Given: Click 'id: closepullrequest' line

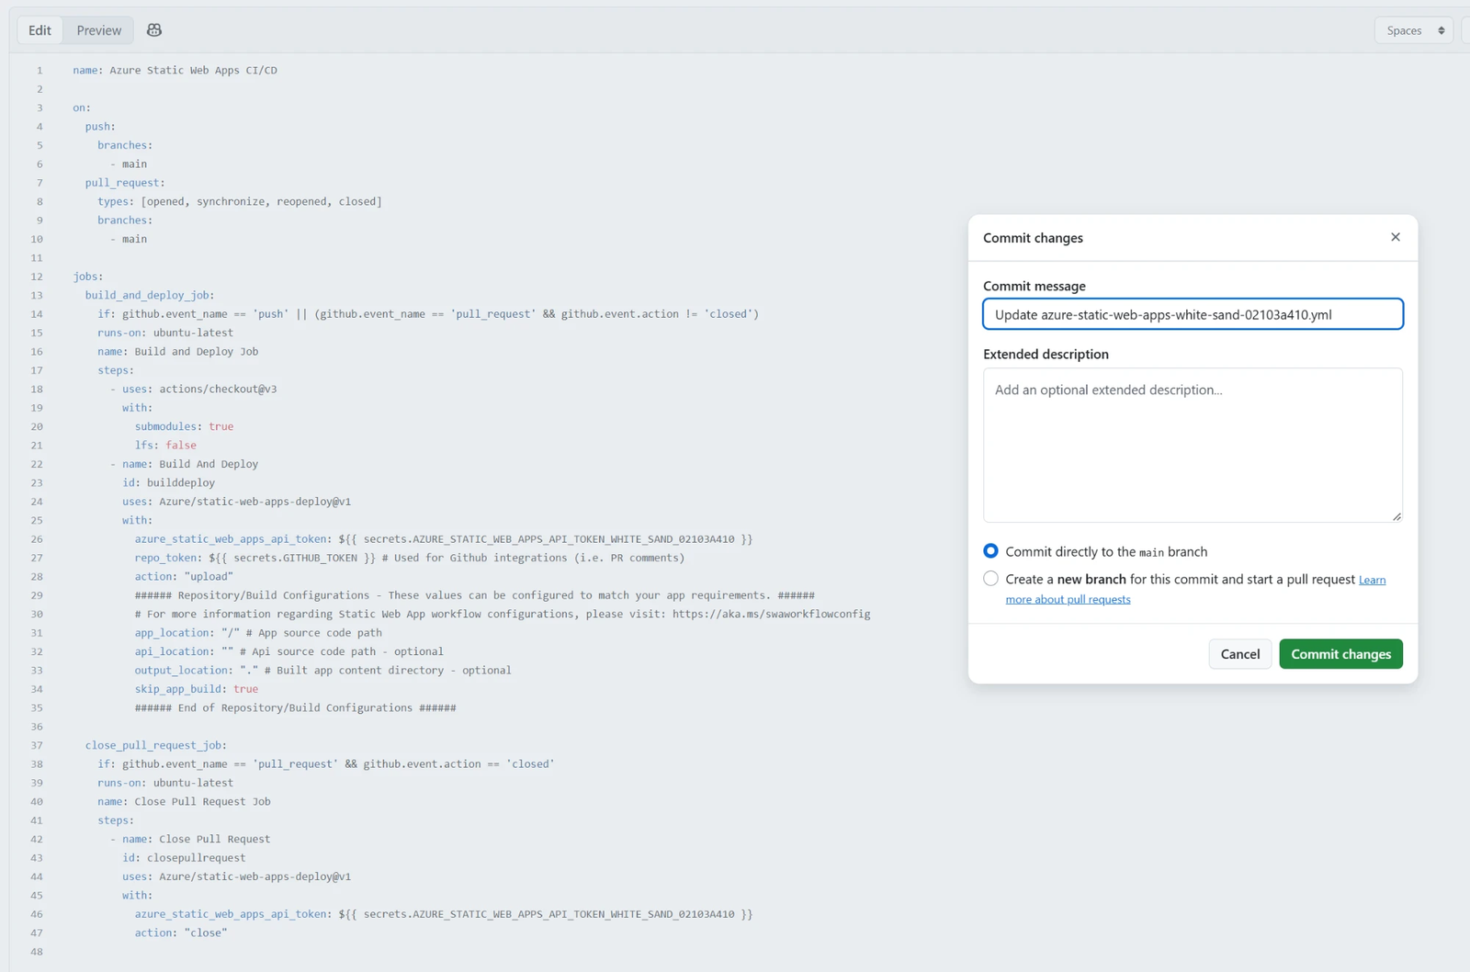Looking at the screenshot, I should point(184,857).
